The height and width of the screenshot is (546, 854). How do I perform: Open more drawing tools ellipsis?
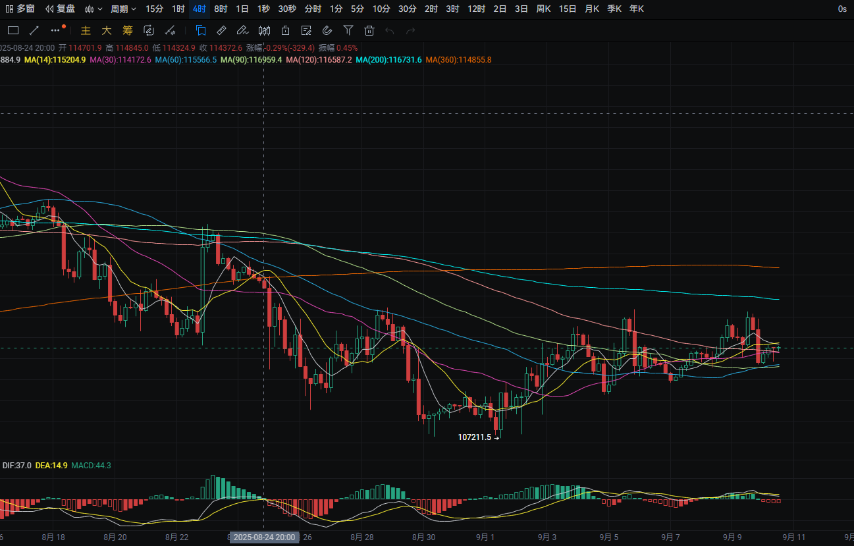pyautogui.click(x=55, y=30)
